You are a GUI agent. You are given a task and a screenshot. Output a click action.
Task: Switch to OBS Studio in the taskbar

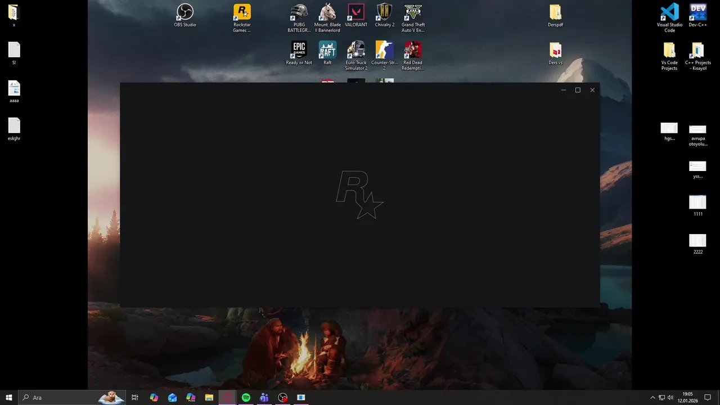pos(283,398)
